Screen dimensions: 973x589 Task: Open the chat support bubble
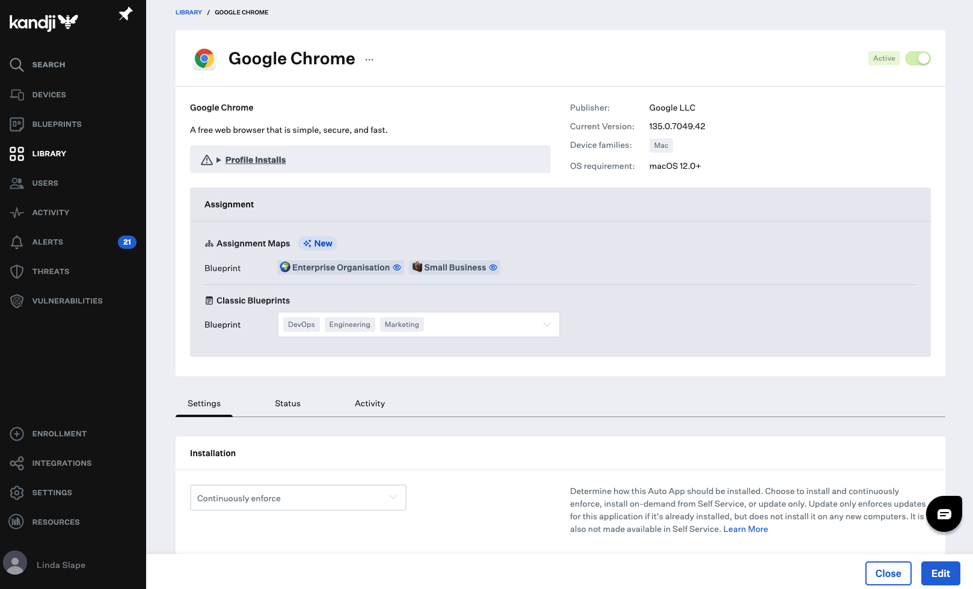click(x=944, y=514)
